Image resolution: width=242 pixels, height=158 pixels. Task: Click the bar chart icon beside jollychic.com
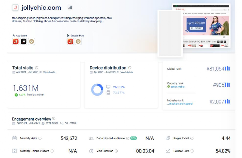(70, 7)
